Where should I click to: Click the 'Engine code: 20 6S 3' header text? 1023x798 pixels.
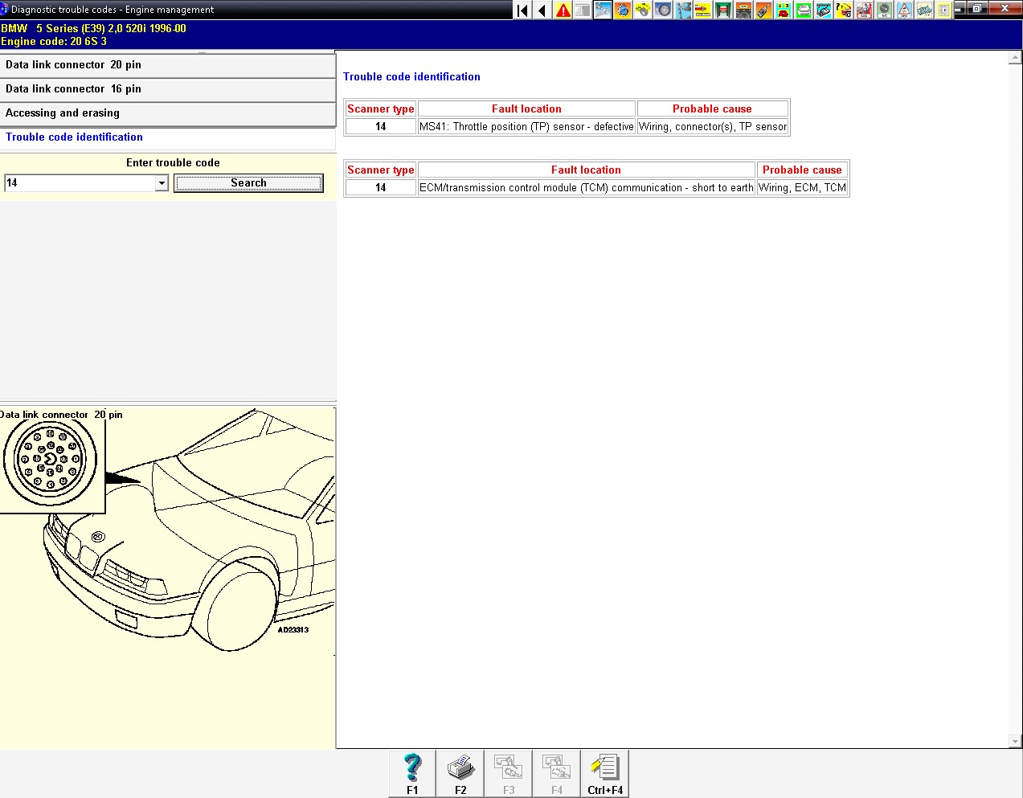click(54, 42)
